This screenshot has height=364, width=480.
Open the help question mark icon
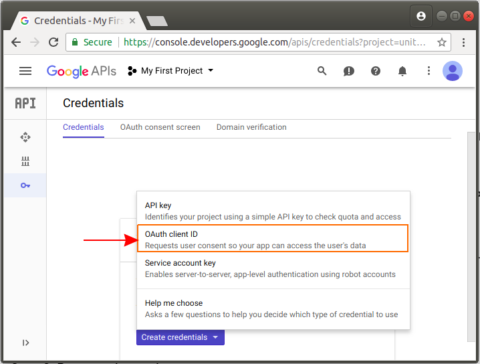point(375,71)
